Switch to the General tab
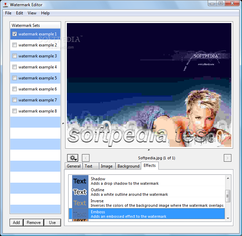The width and height of the screenshot is (242, 236). [74, 166]
